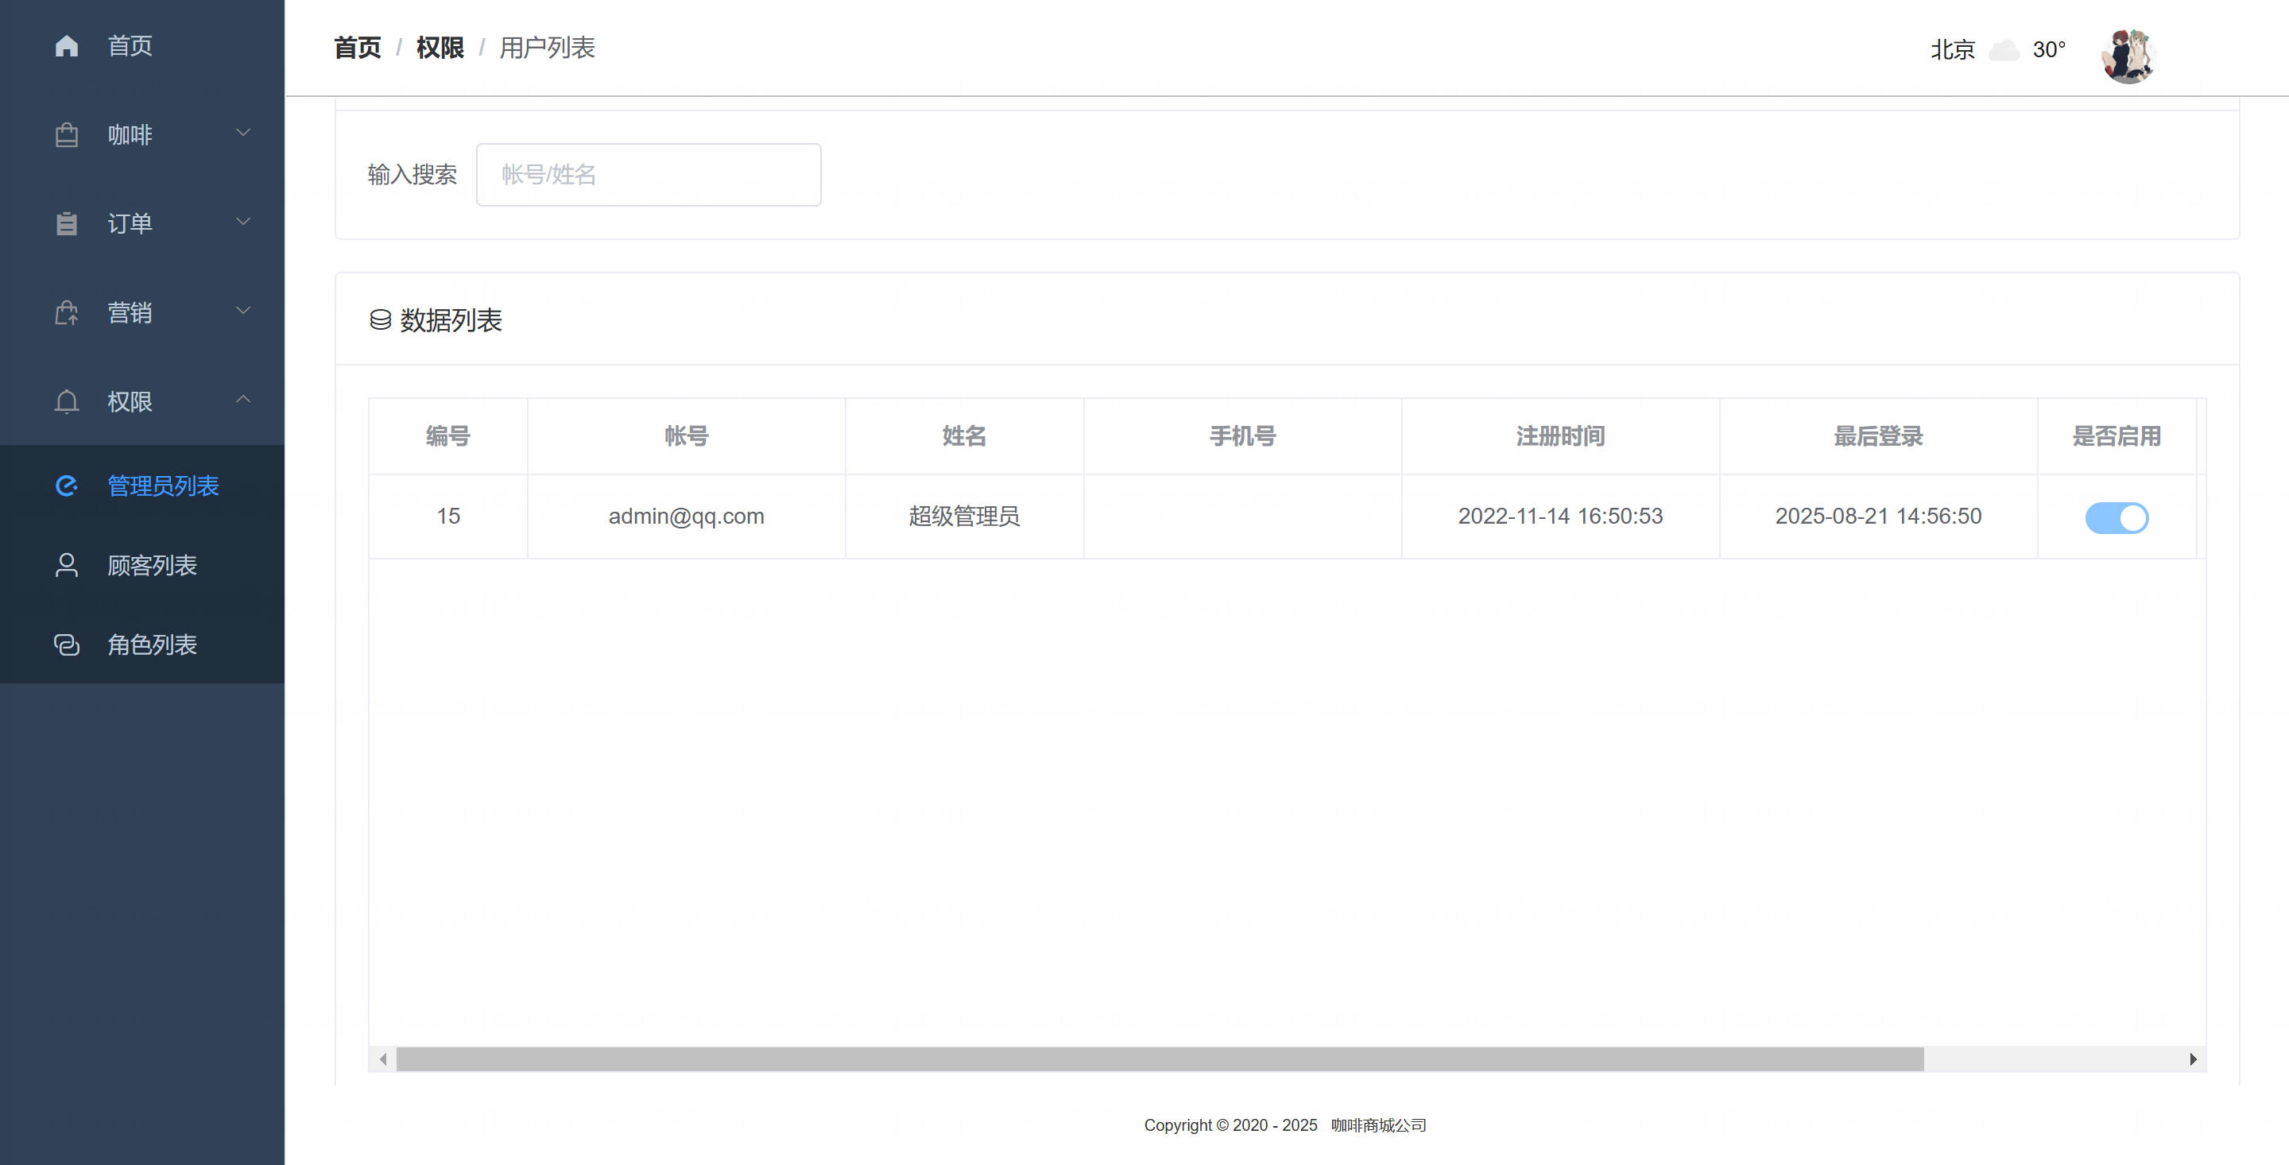Select 管理员列表 submenu item

[x=142, y=486]
